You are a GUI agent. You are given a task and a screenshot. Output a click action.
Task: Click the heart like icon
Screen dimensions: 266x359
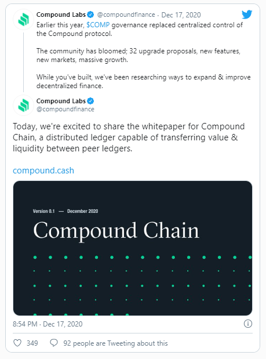17,343
